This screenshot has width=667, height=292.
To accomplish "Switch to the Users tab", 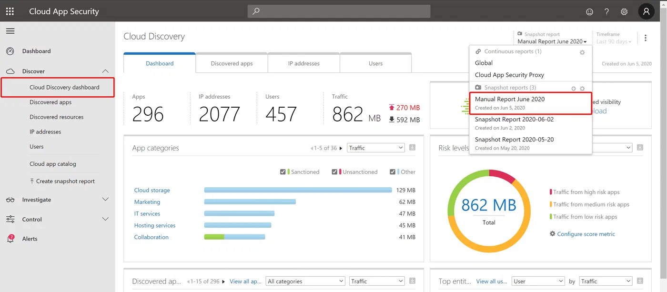I will [376, 63].
